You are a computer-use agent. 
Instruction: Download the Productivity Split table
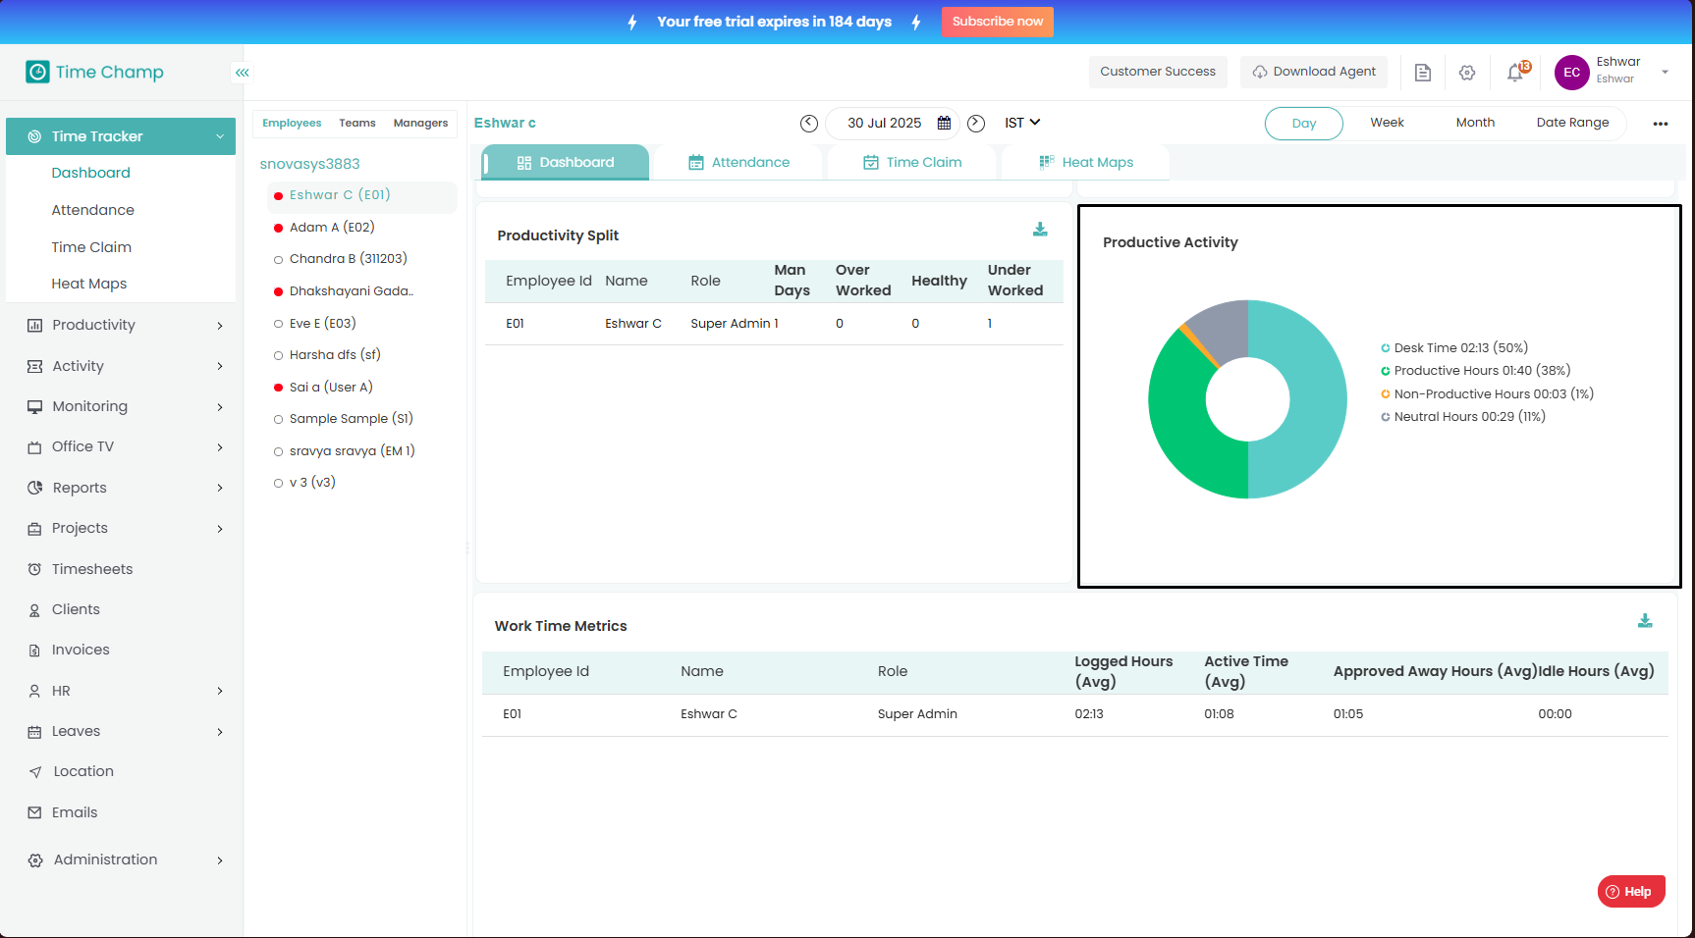coord(1040,230)
